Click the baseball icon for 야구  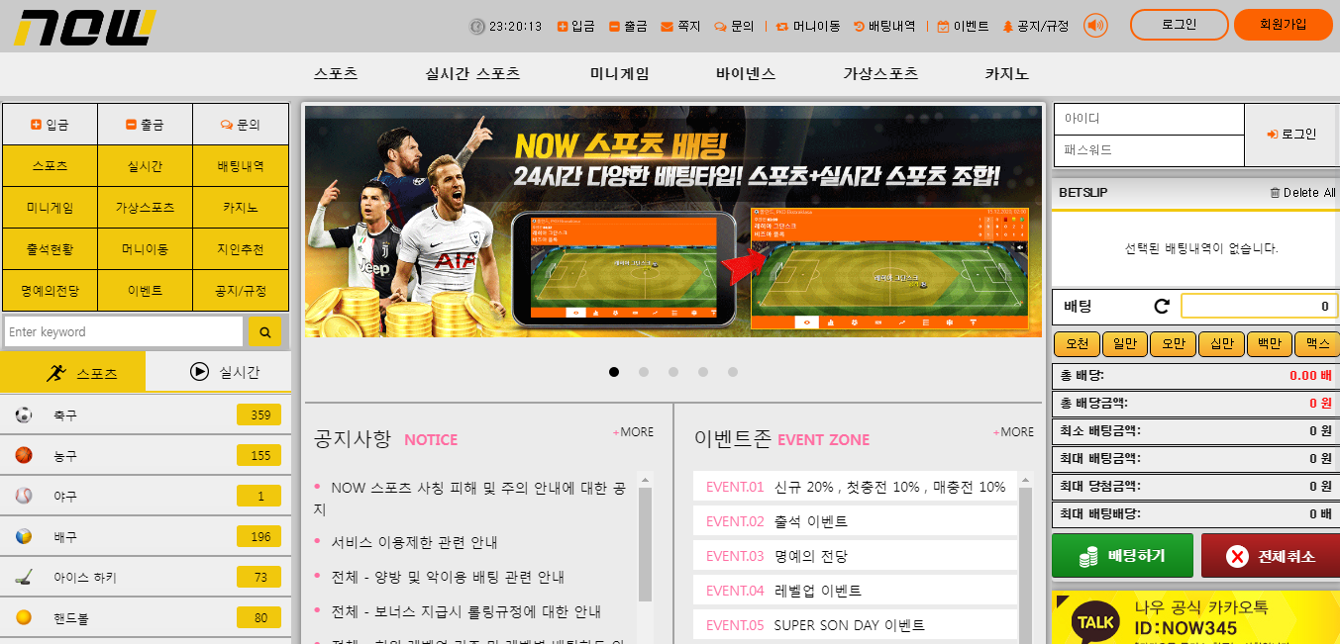[x=24, y=497]
